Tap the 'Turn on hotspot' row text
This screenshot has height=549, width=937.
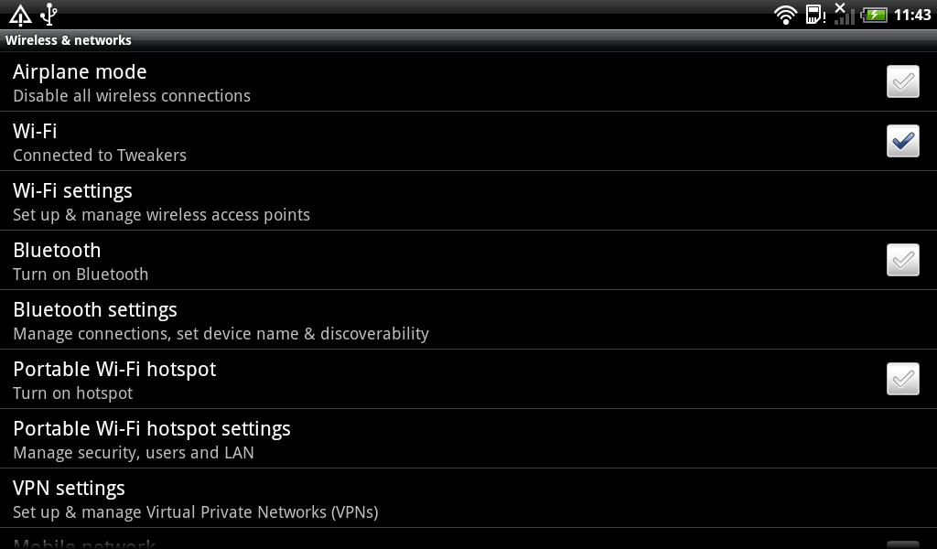click(x=73, y=393)
